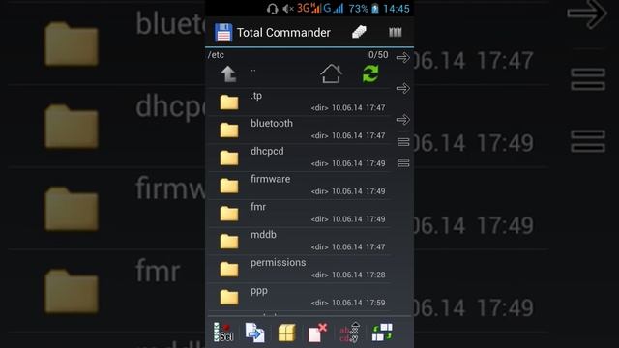619x348 pixels.
Task: Tap the delete icon with the red X
Action: click(318, 333)
